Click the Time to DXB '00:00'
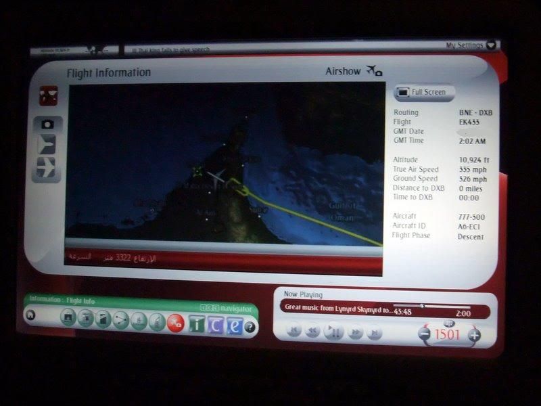Image resolution: width=541 pixels, height=406 pixels. tap(469, 198)
